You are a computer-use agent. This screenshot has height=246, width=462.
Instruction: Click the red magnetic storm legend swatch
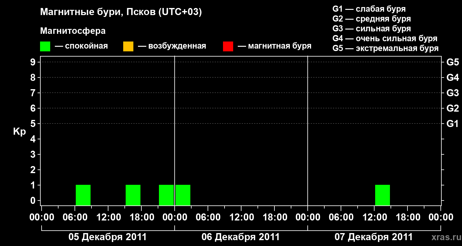click(228, 46)
